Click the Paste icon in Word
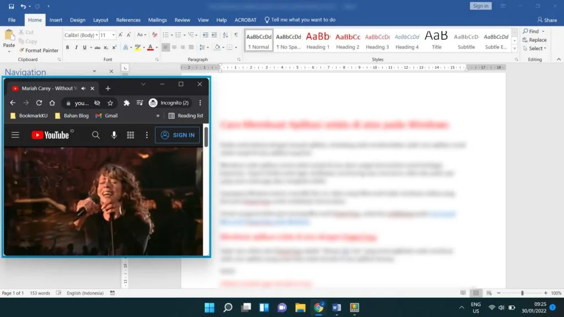 pos(9,36)
